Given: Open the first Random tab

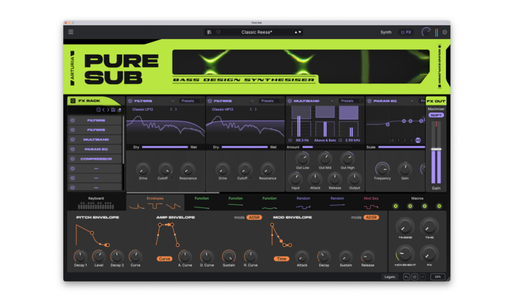Looking at the screenshot, I should [303, 203].
